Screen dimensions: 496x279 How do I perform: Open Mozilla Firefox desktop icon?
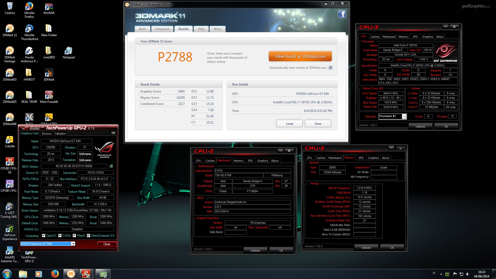pos(29,10)
